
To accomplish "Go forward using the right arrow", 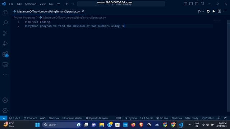I will coord(73,4).
